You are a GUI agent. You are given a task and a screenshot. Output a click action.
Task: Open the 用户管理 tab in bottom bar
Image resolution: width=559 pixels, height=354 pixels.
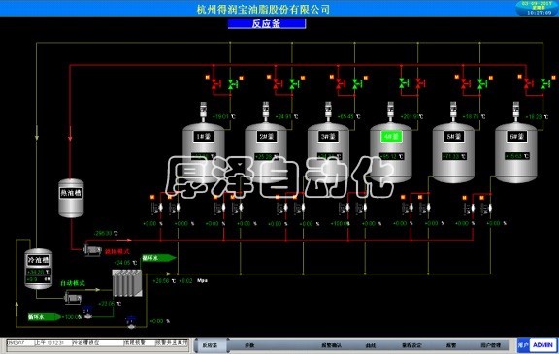click(490, 345)
